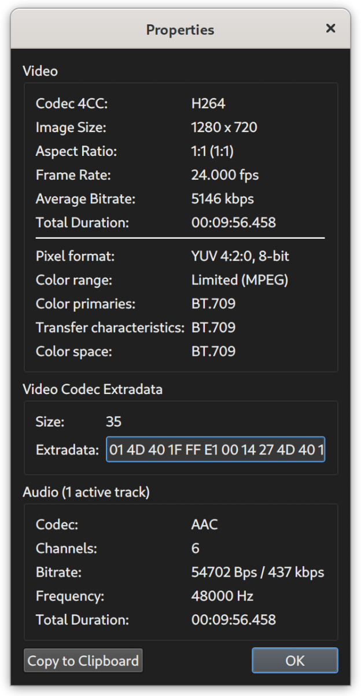Viewport: 361px width, 696px height.
Task: Click the Video Codec Extradata heading
Action: [93, 389]
